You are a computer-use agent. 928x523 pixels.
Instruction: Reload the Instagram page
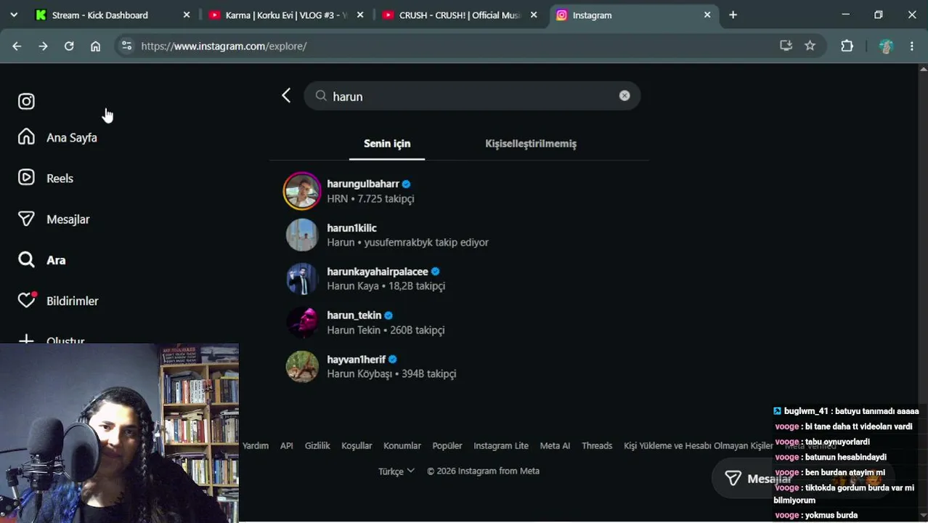coord(69,46)
